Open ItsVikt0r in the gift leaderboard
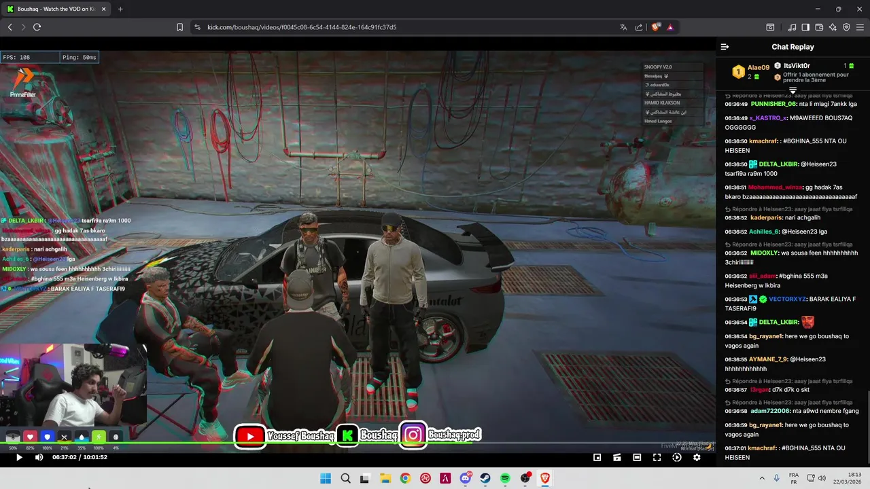 797,66
